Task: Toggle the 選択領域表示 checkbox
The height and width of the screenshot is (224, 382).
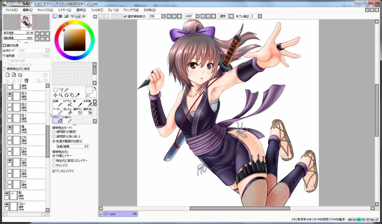Action: click(x=125, y=17)
